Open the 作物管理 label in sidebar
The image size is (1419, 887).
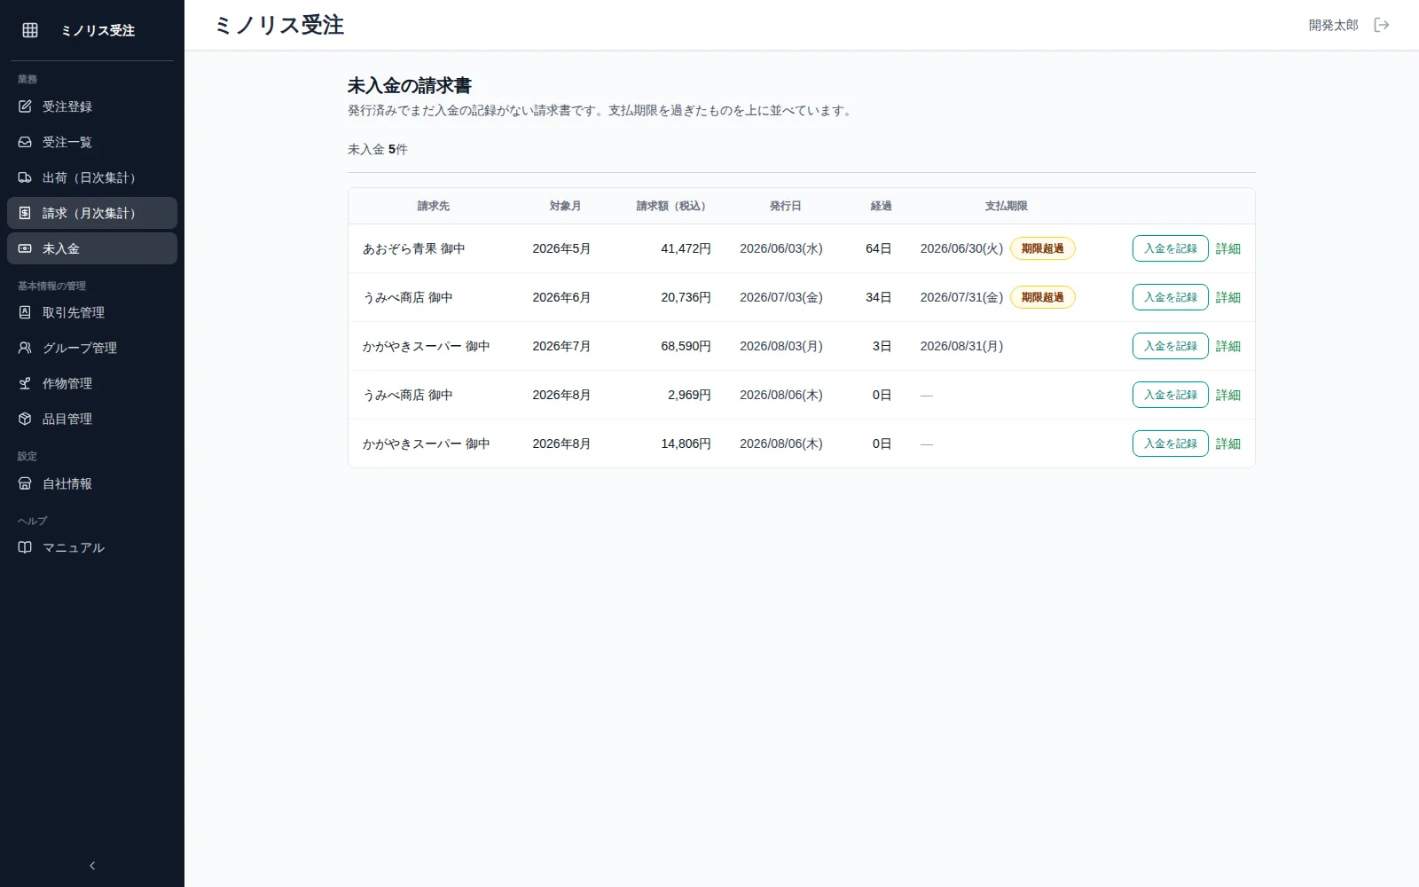[67, 383]
